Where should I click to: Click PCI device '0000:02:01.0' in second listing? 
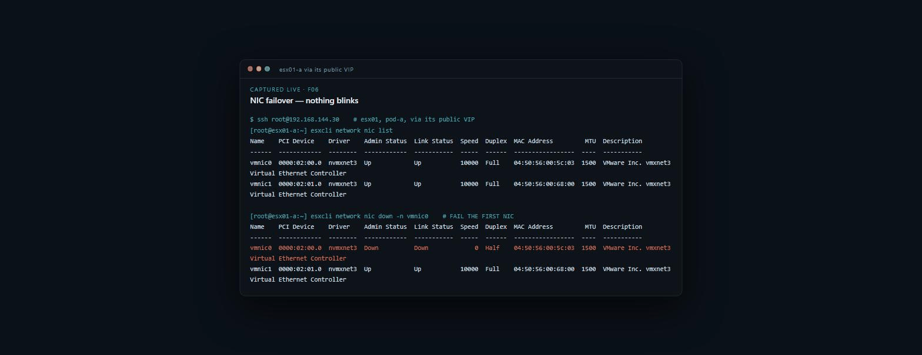click(x=300, y=269)
